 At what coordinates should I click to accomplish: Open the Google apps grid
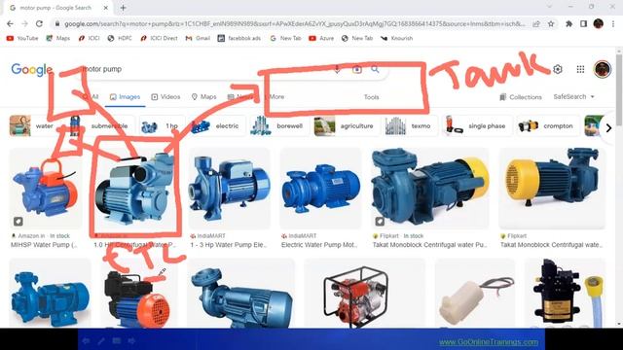pos(580,69)
